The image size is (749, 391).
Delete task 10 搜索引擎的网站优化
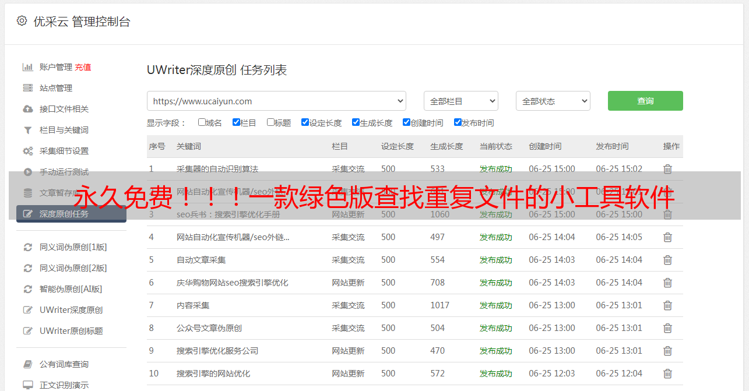[668, 374]
